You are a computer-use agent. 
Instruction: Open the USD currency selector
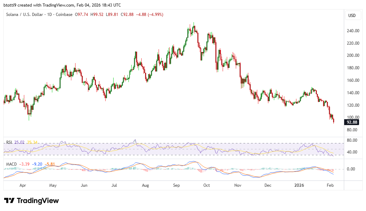[x=352, y=15]
